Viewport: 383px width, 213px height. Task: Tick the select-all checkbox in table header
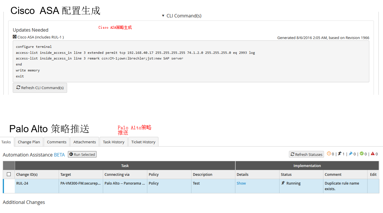[x=9, y=174]
